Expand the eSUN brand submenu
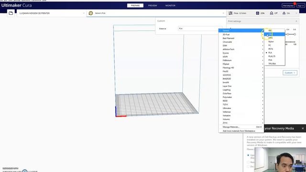This screenshot has width=306, height=172. (x=241, y=56)
